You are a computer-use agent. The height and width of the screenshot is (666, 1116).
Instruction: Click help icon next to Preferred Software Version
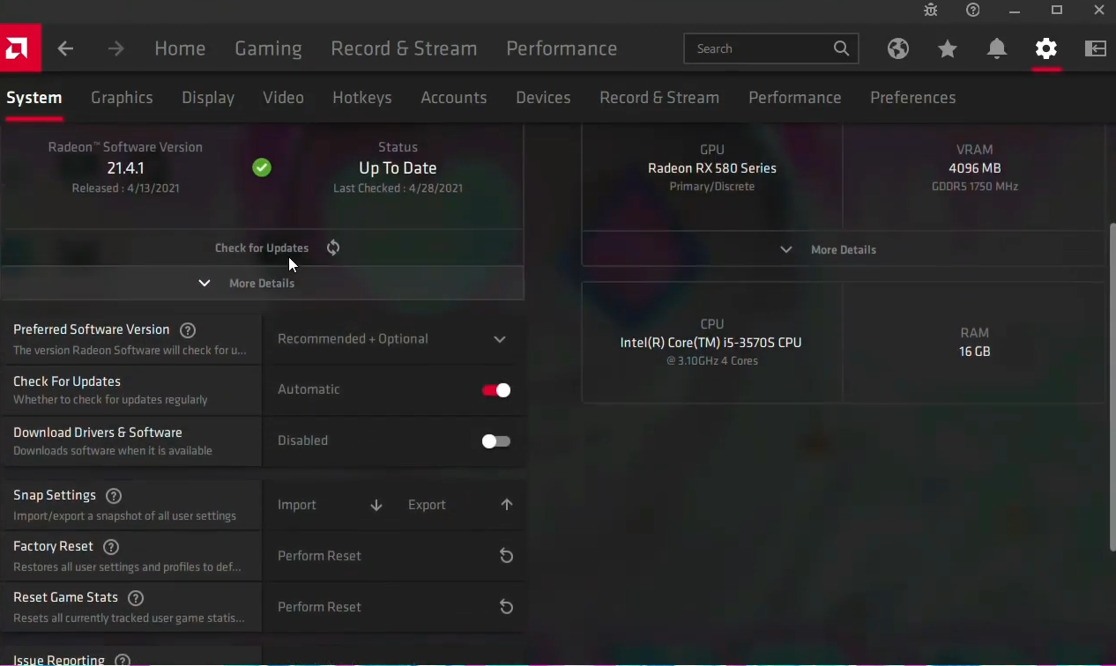[188, 330]
